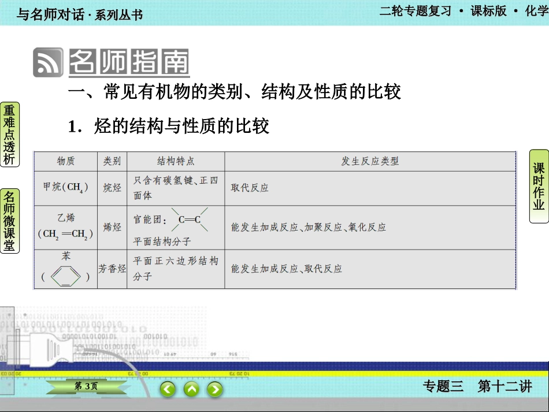Click the C=C functional group diagram
549x412 pixels.
[x=190, y=220]
